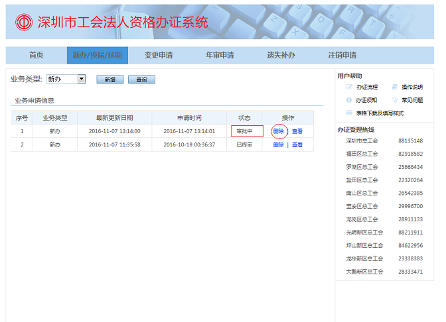Click apply time 2016-10-19 00:36:37
The image size is (446, 322).
189,144
